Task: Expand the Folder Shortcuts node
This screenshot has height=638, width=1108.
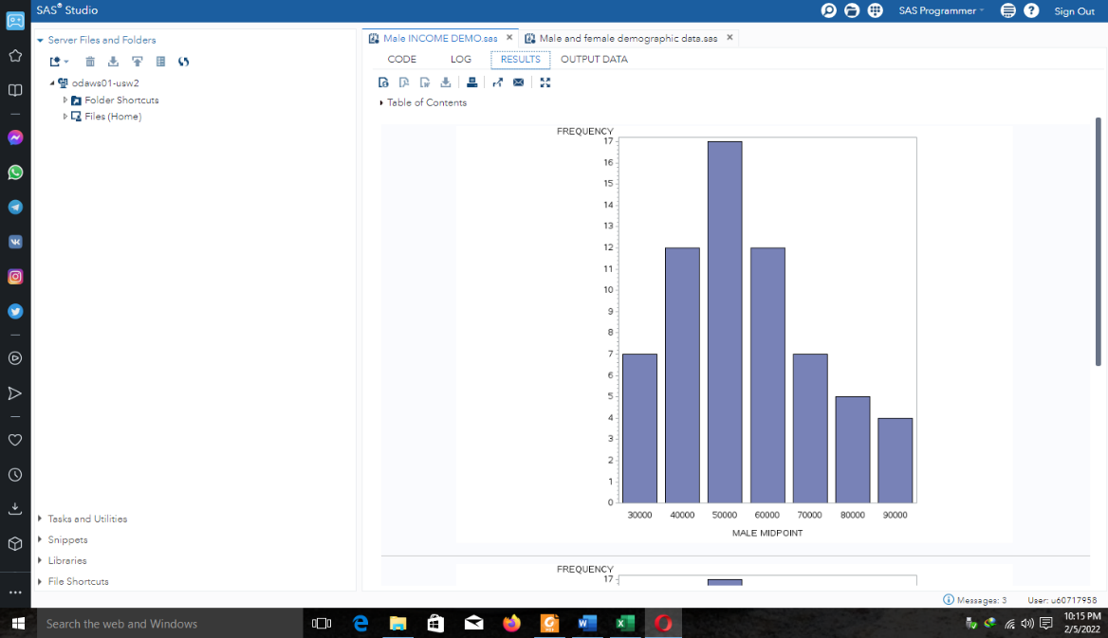Action: click(66, 100)
